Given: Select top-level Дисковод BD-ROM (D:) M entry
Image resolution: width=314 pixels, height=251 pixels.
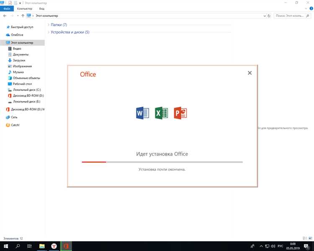Looking at the screenshot, I should pos(28,109).
